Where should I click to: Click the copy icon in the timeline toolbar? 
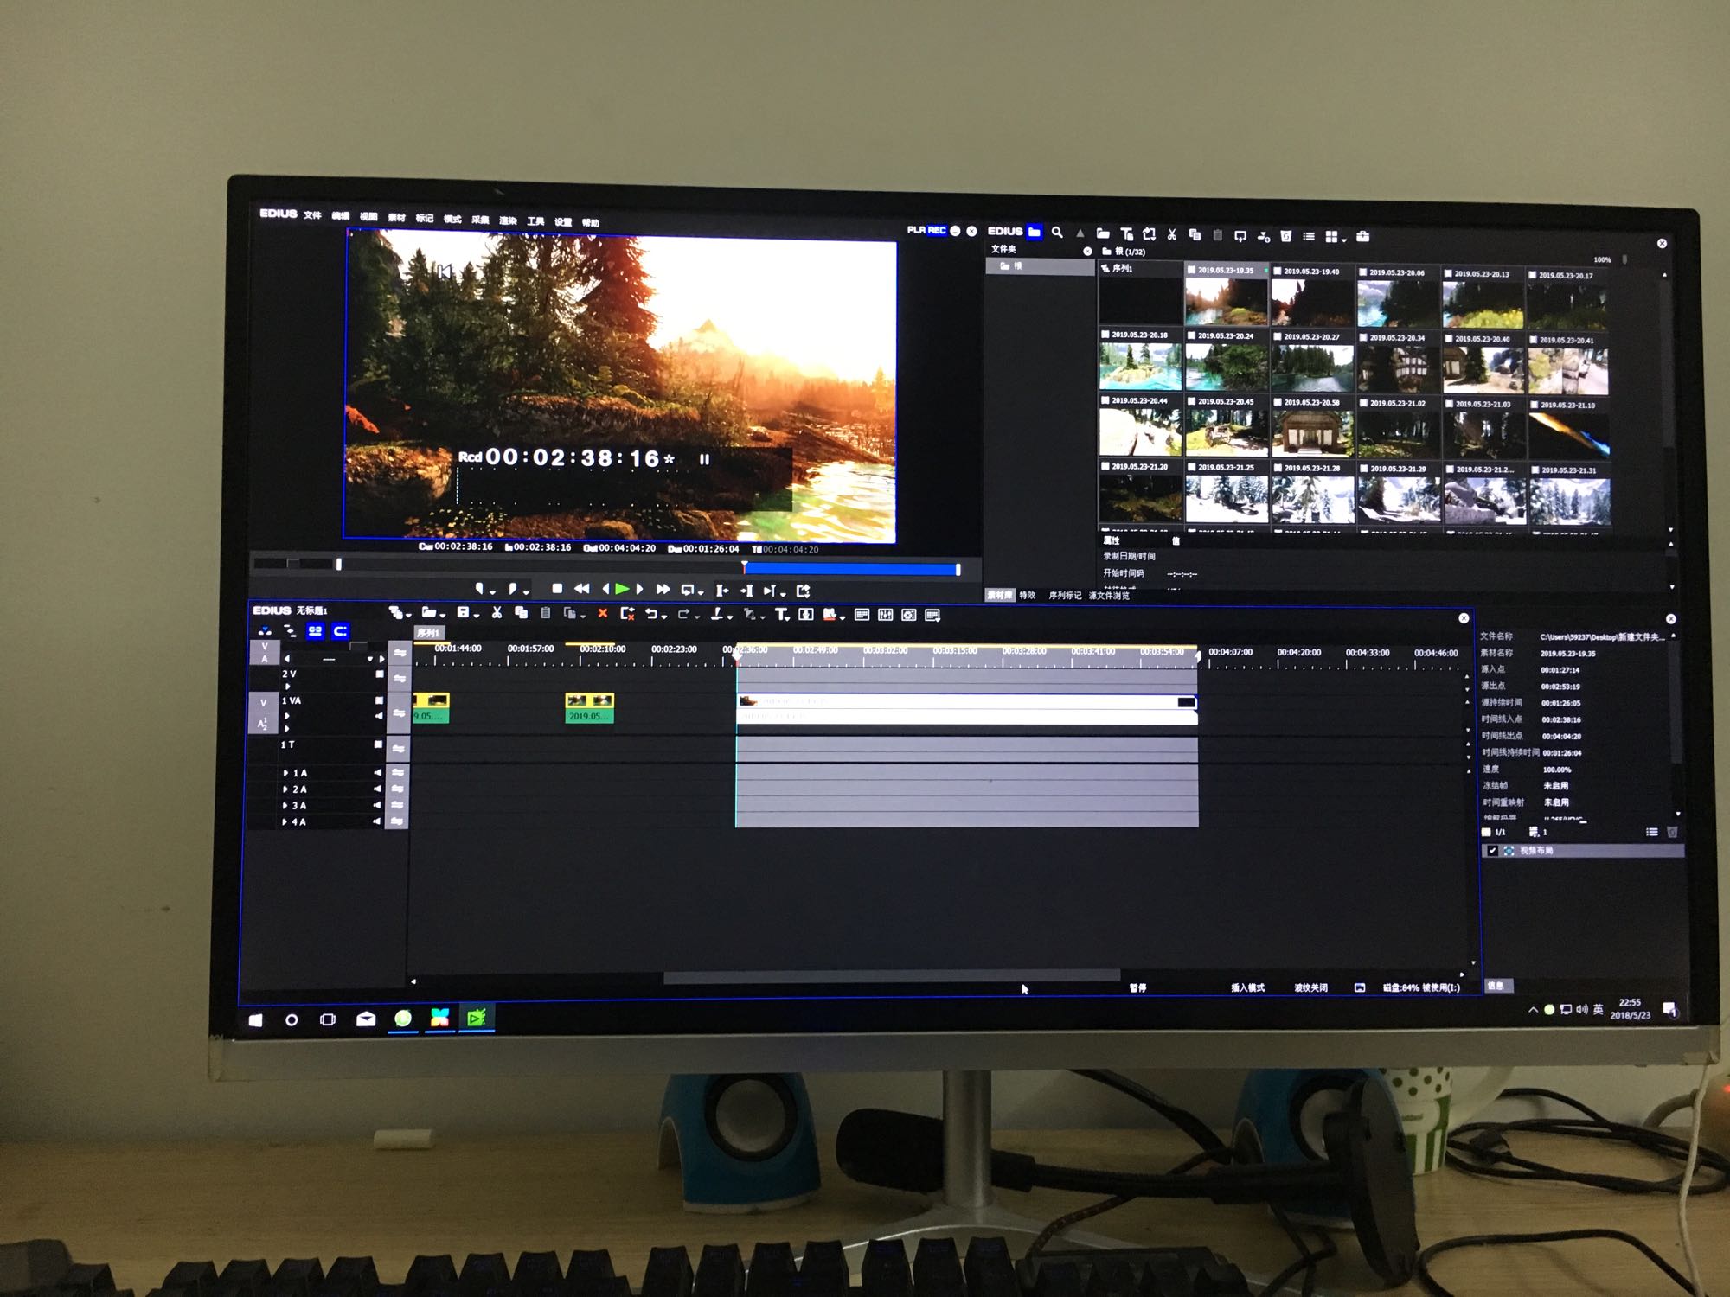521,613
